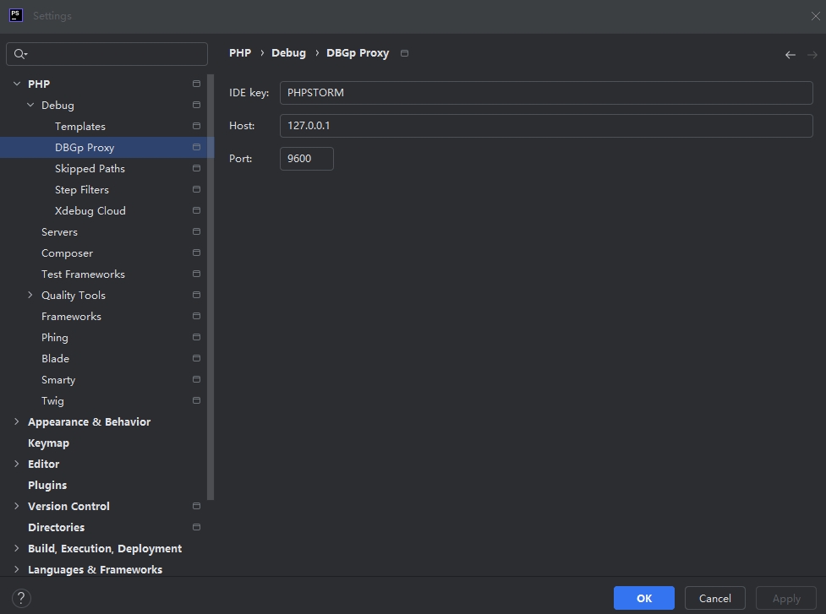The image size is (826, 614).
Task: Click the IDE key input field
Action: 546,93
